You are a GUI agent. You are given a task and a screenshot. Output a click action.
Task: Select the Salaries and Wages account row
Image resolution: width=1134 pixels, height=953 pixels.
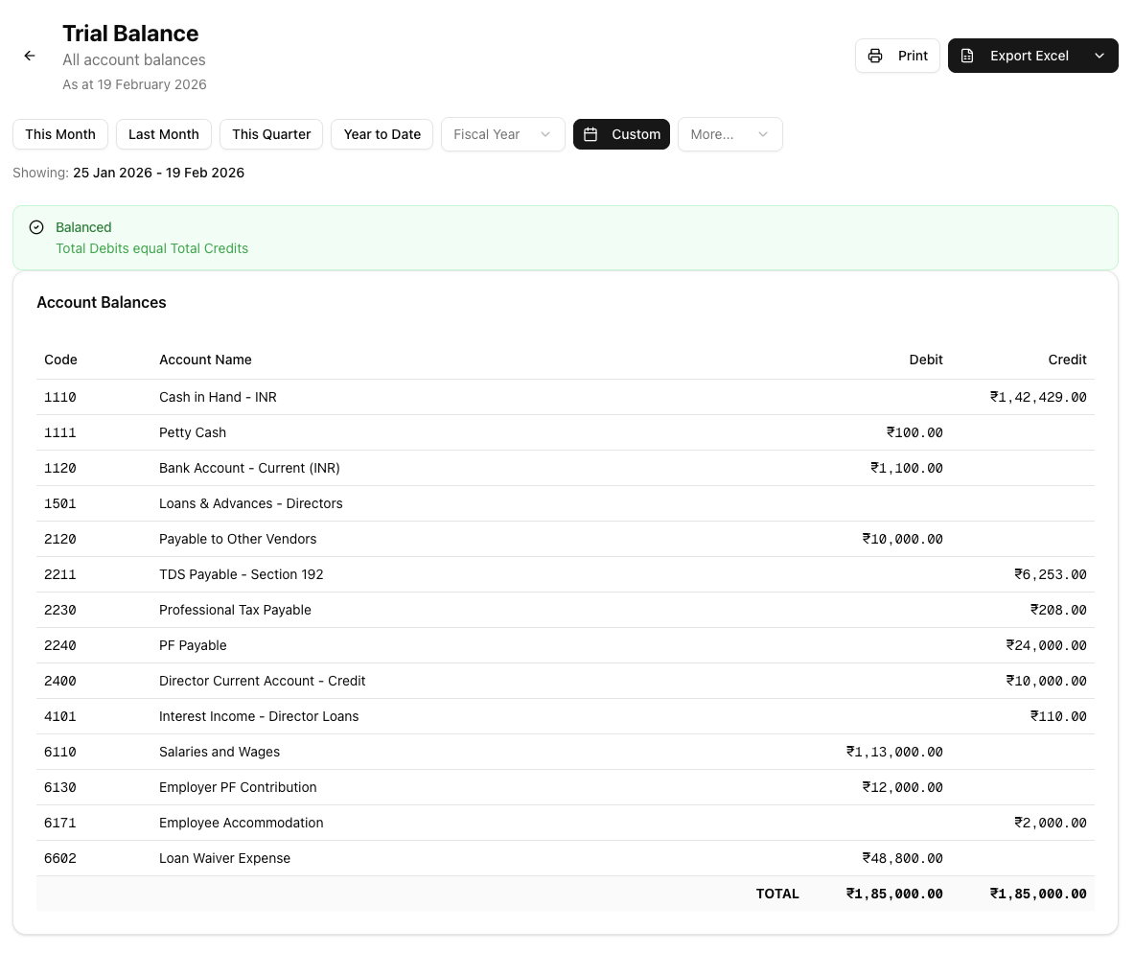(220, 752)
